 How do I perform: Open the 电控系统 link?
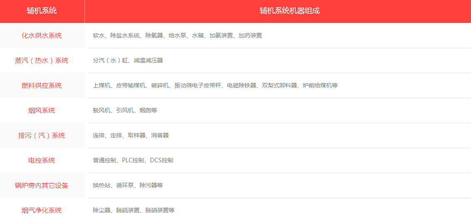click(x=42, y=160)
